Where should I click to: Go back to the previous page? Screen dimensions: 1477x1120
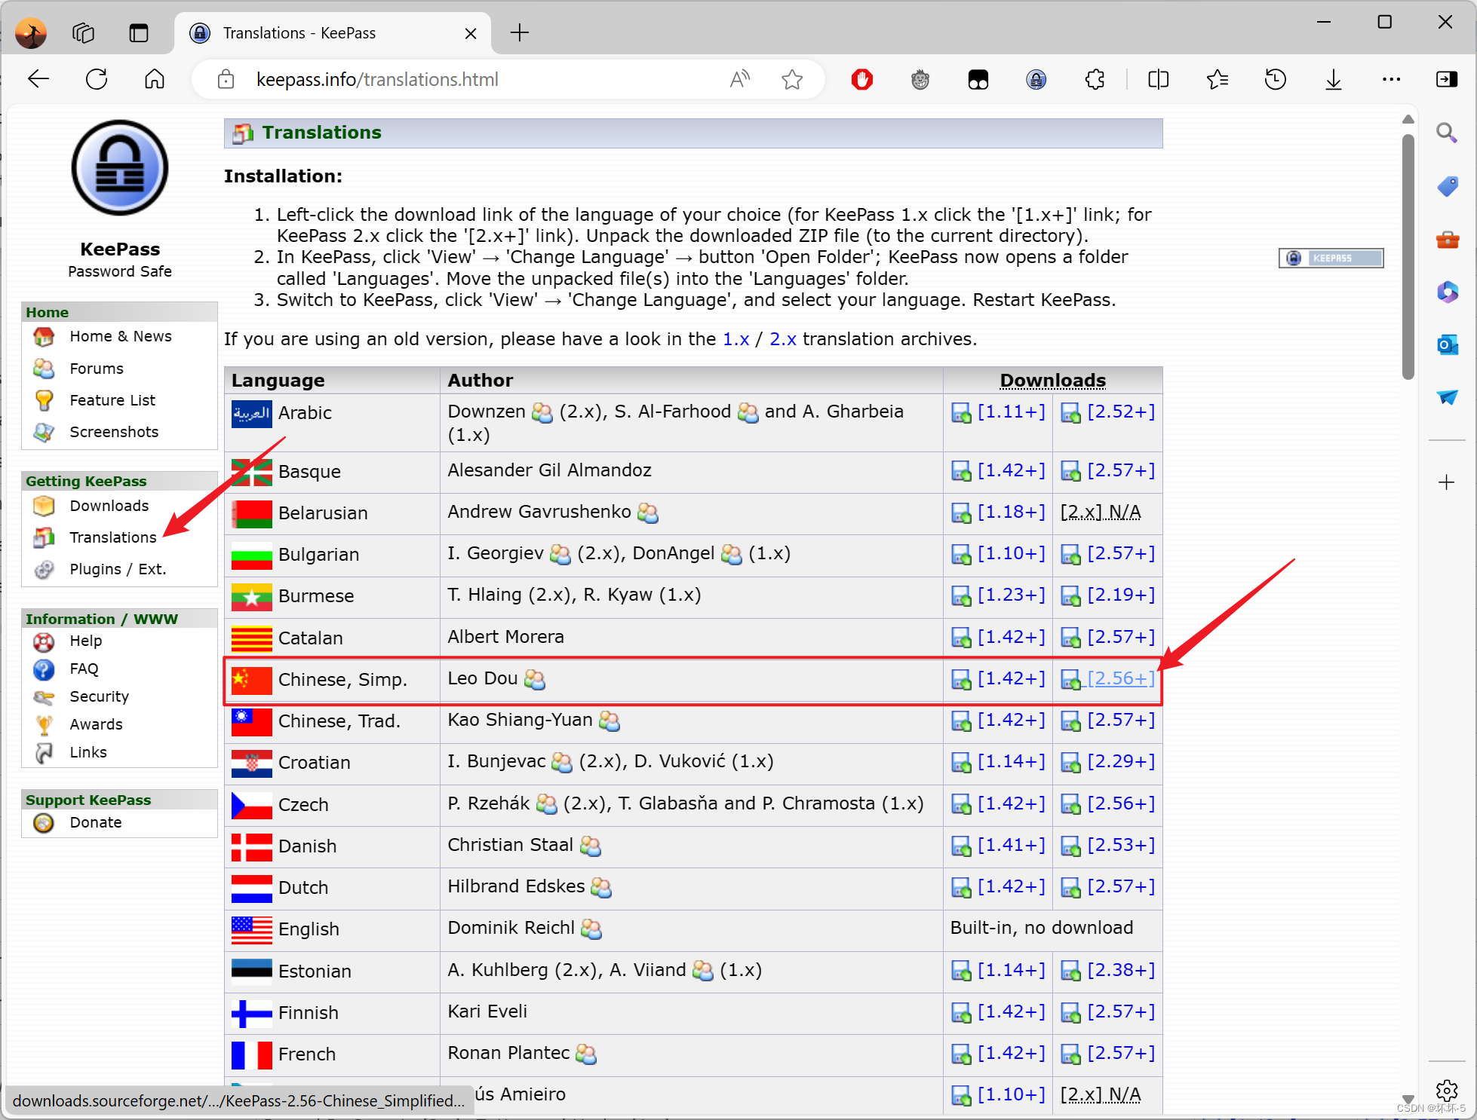click(x=38, y=79)
